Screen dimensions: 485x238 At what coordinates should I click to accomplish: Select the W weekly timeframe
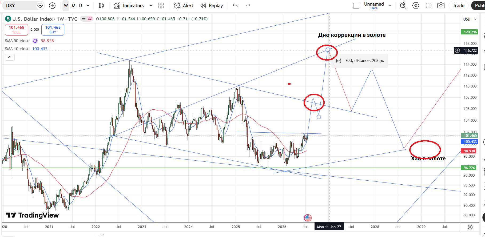[x=66, y=6]
